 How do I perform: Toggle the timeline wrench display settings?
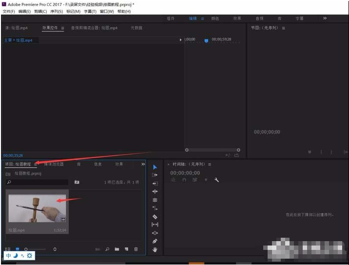click(217, 180)
